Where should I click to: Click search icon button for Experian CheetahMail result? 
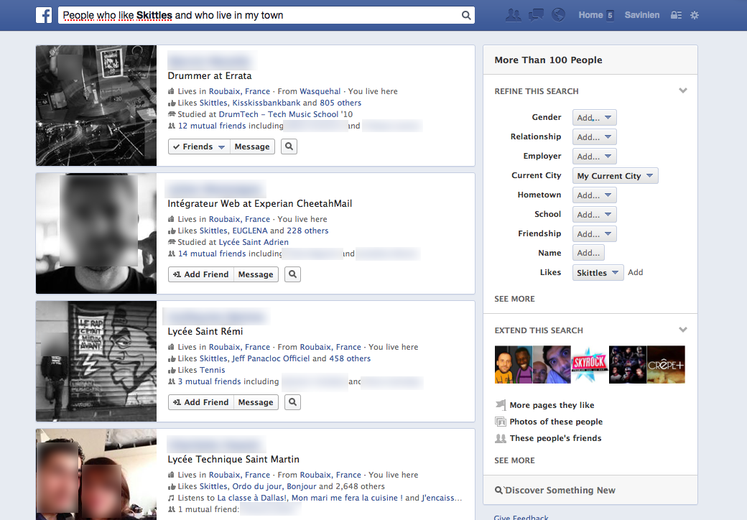(292, 274)
